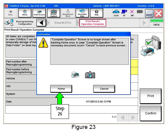Screen dimensions: 167x133
Task: Open the Help toolbar icon
Action: (97, 13)
